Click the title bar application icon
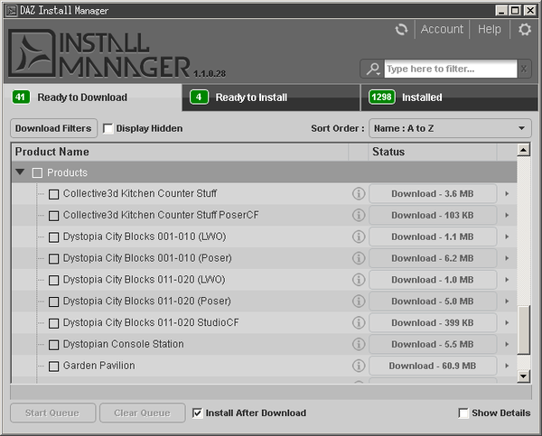 (x=11, y=11)
